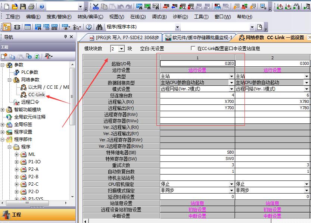Click the help question mark icon
The width and height of the screenshot is (311, 223).
(x=89, y=27)
